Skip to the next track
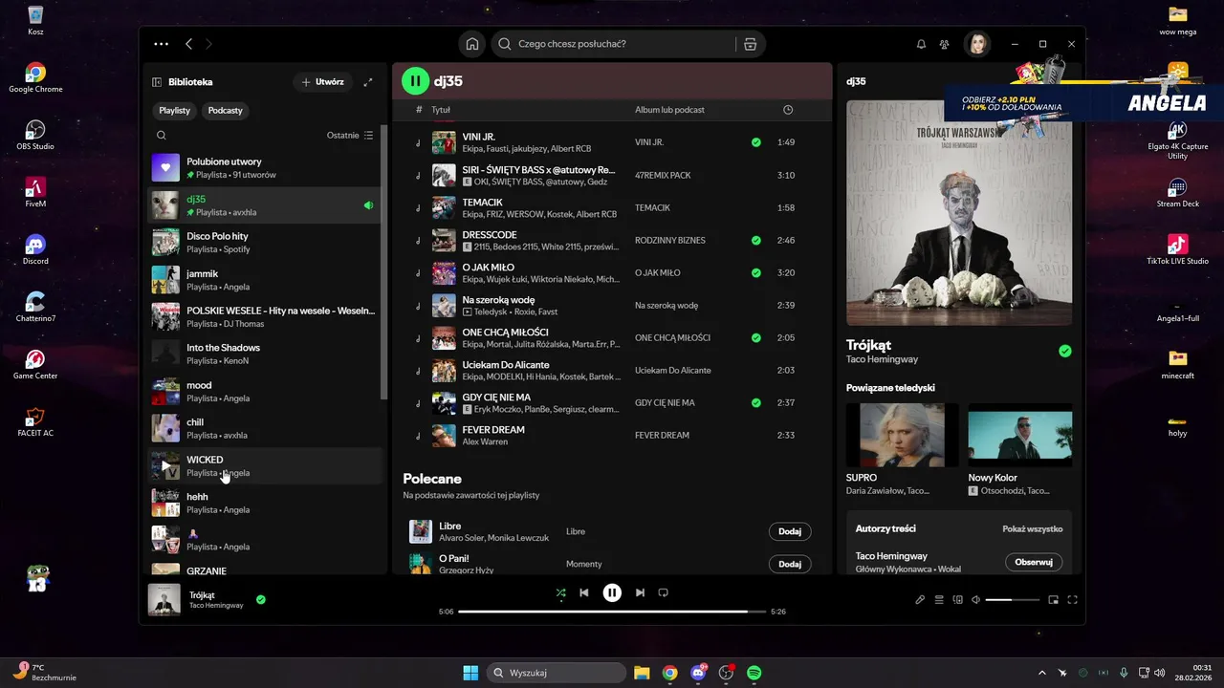 click(x=640, y=592)
